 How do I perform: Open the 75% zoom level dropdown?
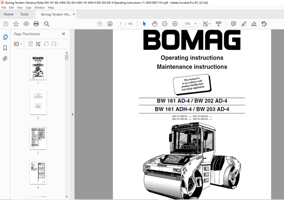(189, 24)
